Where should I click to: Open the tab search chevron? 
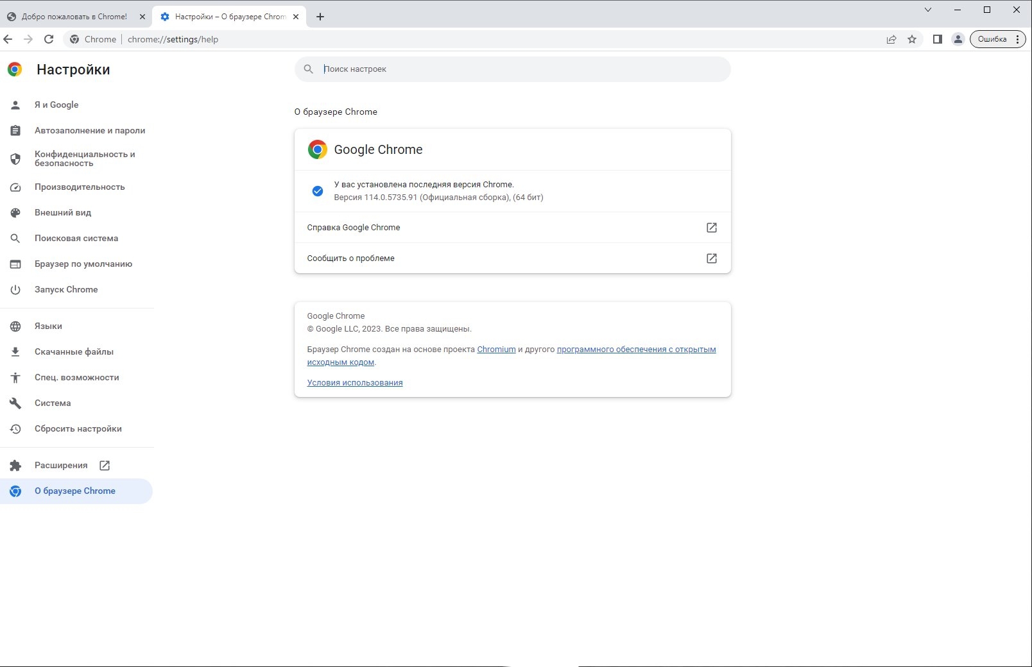928,10
